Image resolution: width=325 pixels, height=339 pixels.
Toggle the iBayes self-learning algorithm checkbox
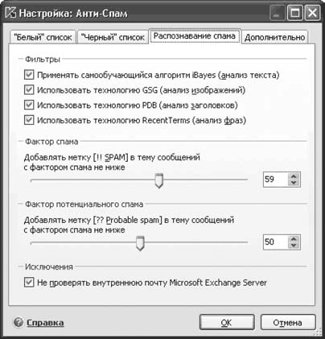[29, 75]
